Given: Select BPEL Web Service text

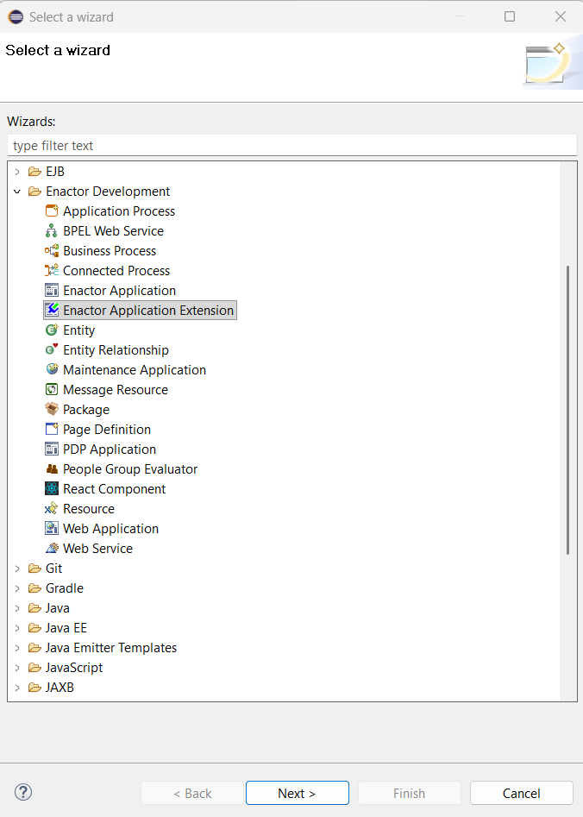Looking at the screenshot, I should [113, 231].
